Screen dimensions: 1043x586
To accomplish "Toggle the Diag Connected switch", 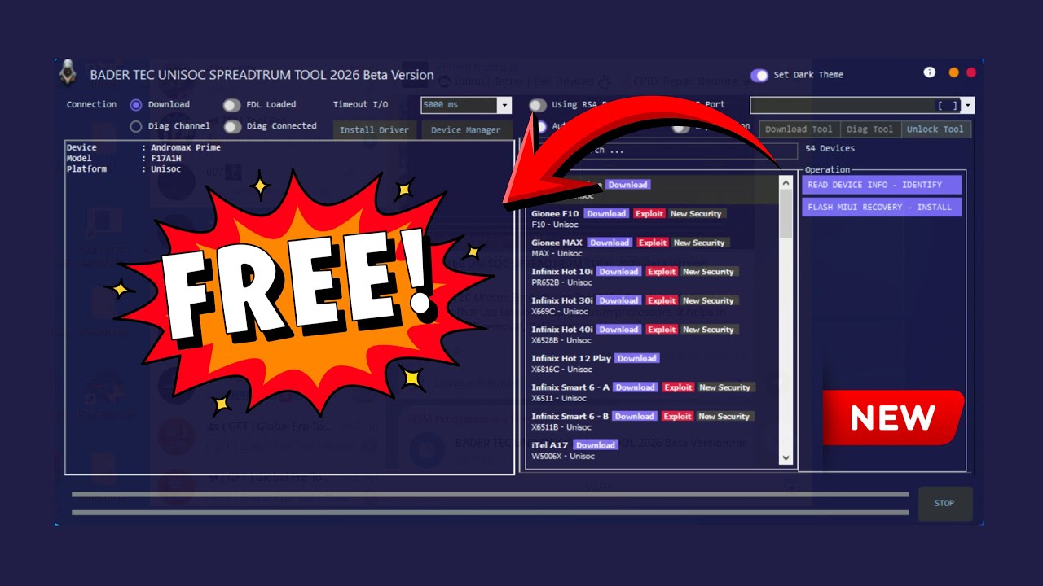I will coord(232,126).
